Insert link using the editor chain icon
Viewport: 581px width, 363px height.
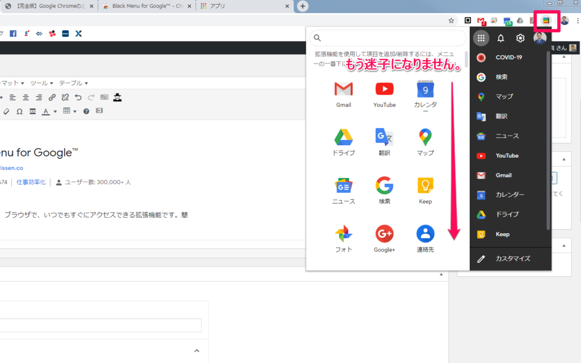pyautogui.click(x=52, y=97)
